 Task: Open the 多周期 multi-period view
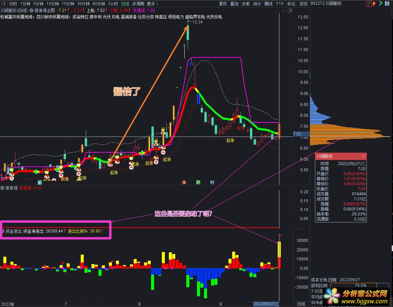tap(138, 4)
